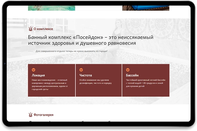Screen dimensions: 197x131
Task: Select the О комплексе section label
Action: click(43, 29)
